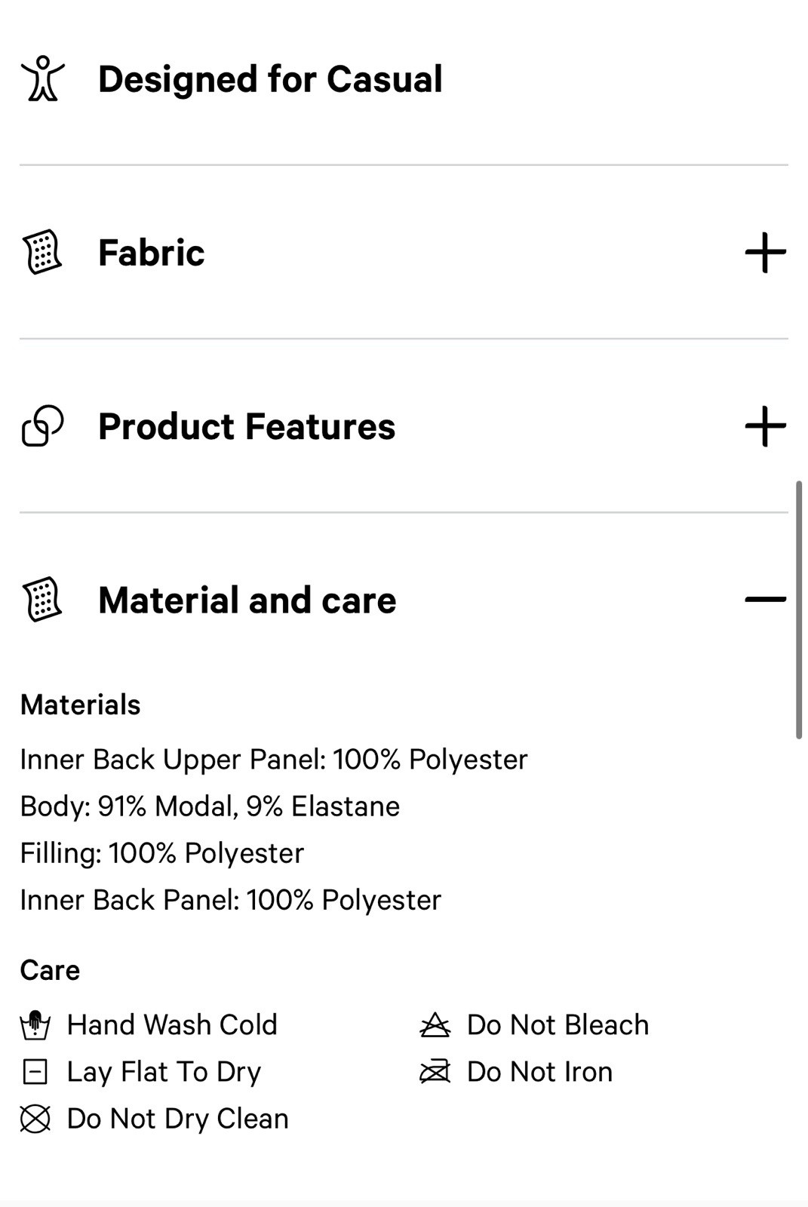Click the Do Not Iron icon
This screenshot has height=1207, width=808.
[x=435, y=1071]
